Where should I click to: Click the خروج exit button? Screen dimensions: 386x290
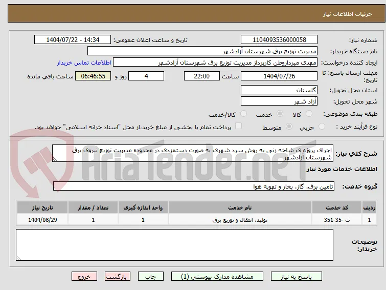pos(84,277)
